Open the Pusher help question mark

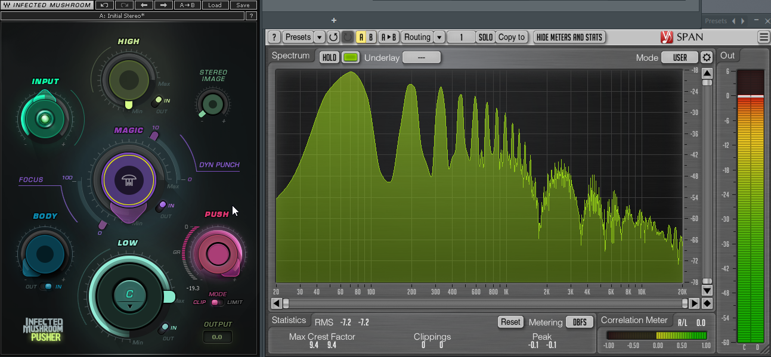coord(252,16)
